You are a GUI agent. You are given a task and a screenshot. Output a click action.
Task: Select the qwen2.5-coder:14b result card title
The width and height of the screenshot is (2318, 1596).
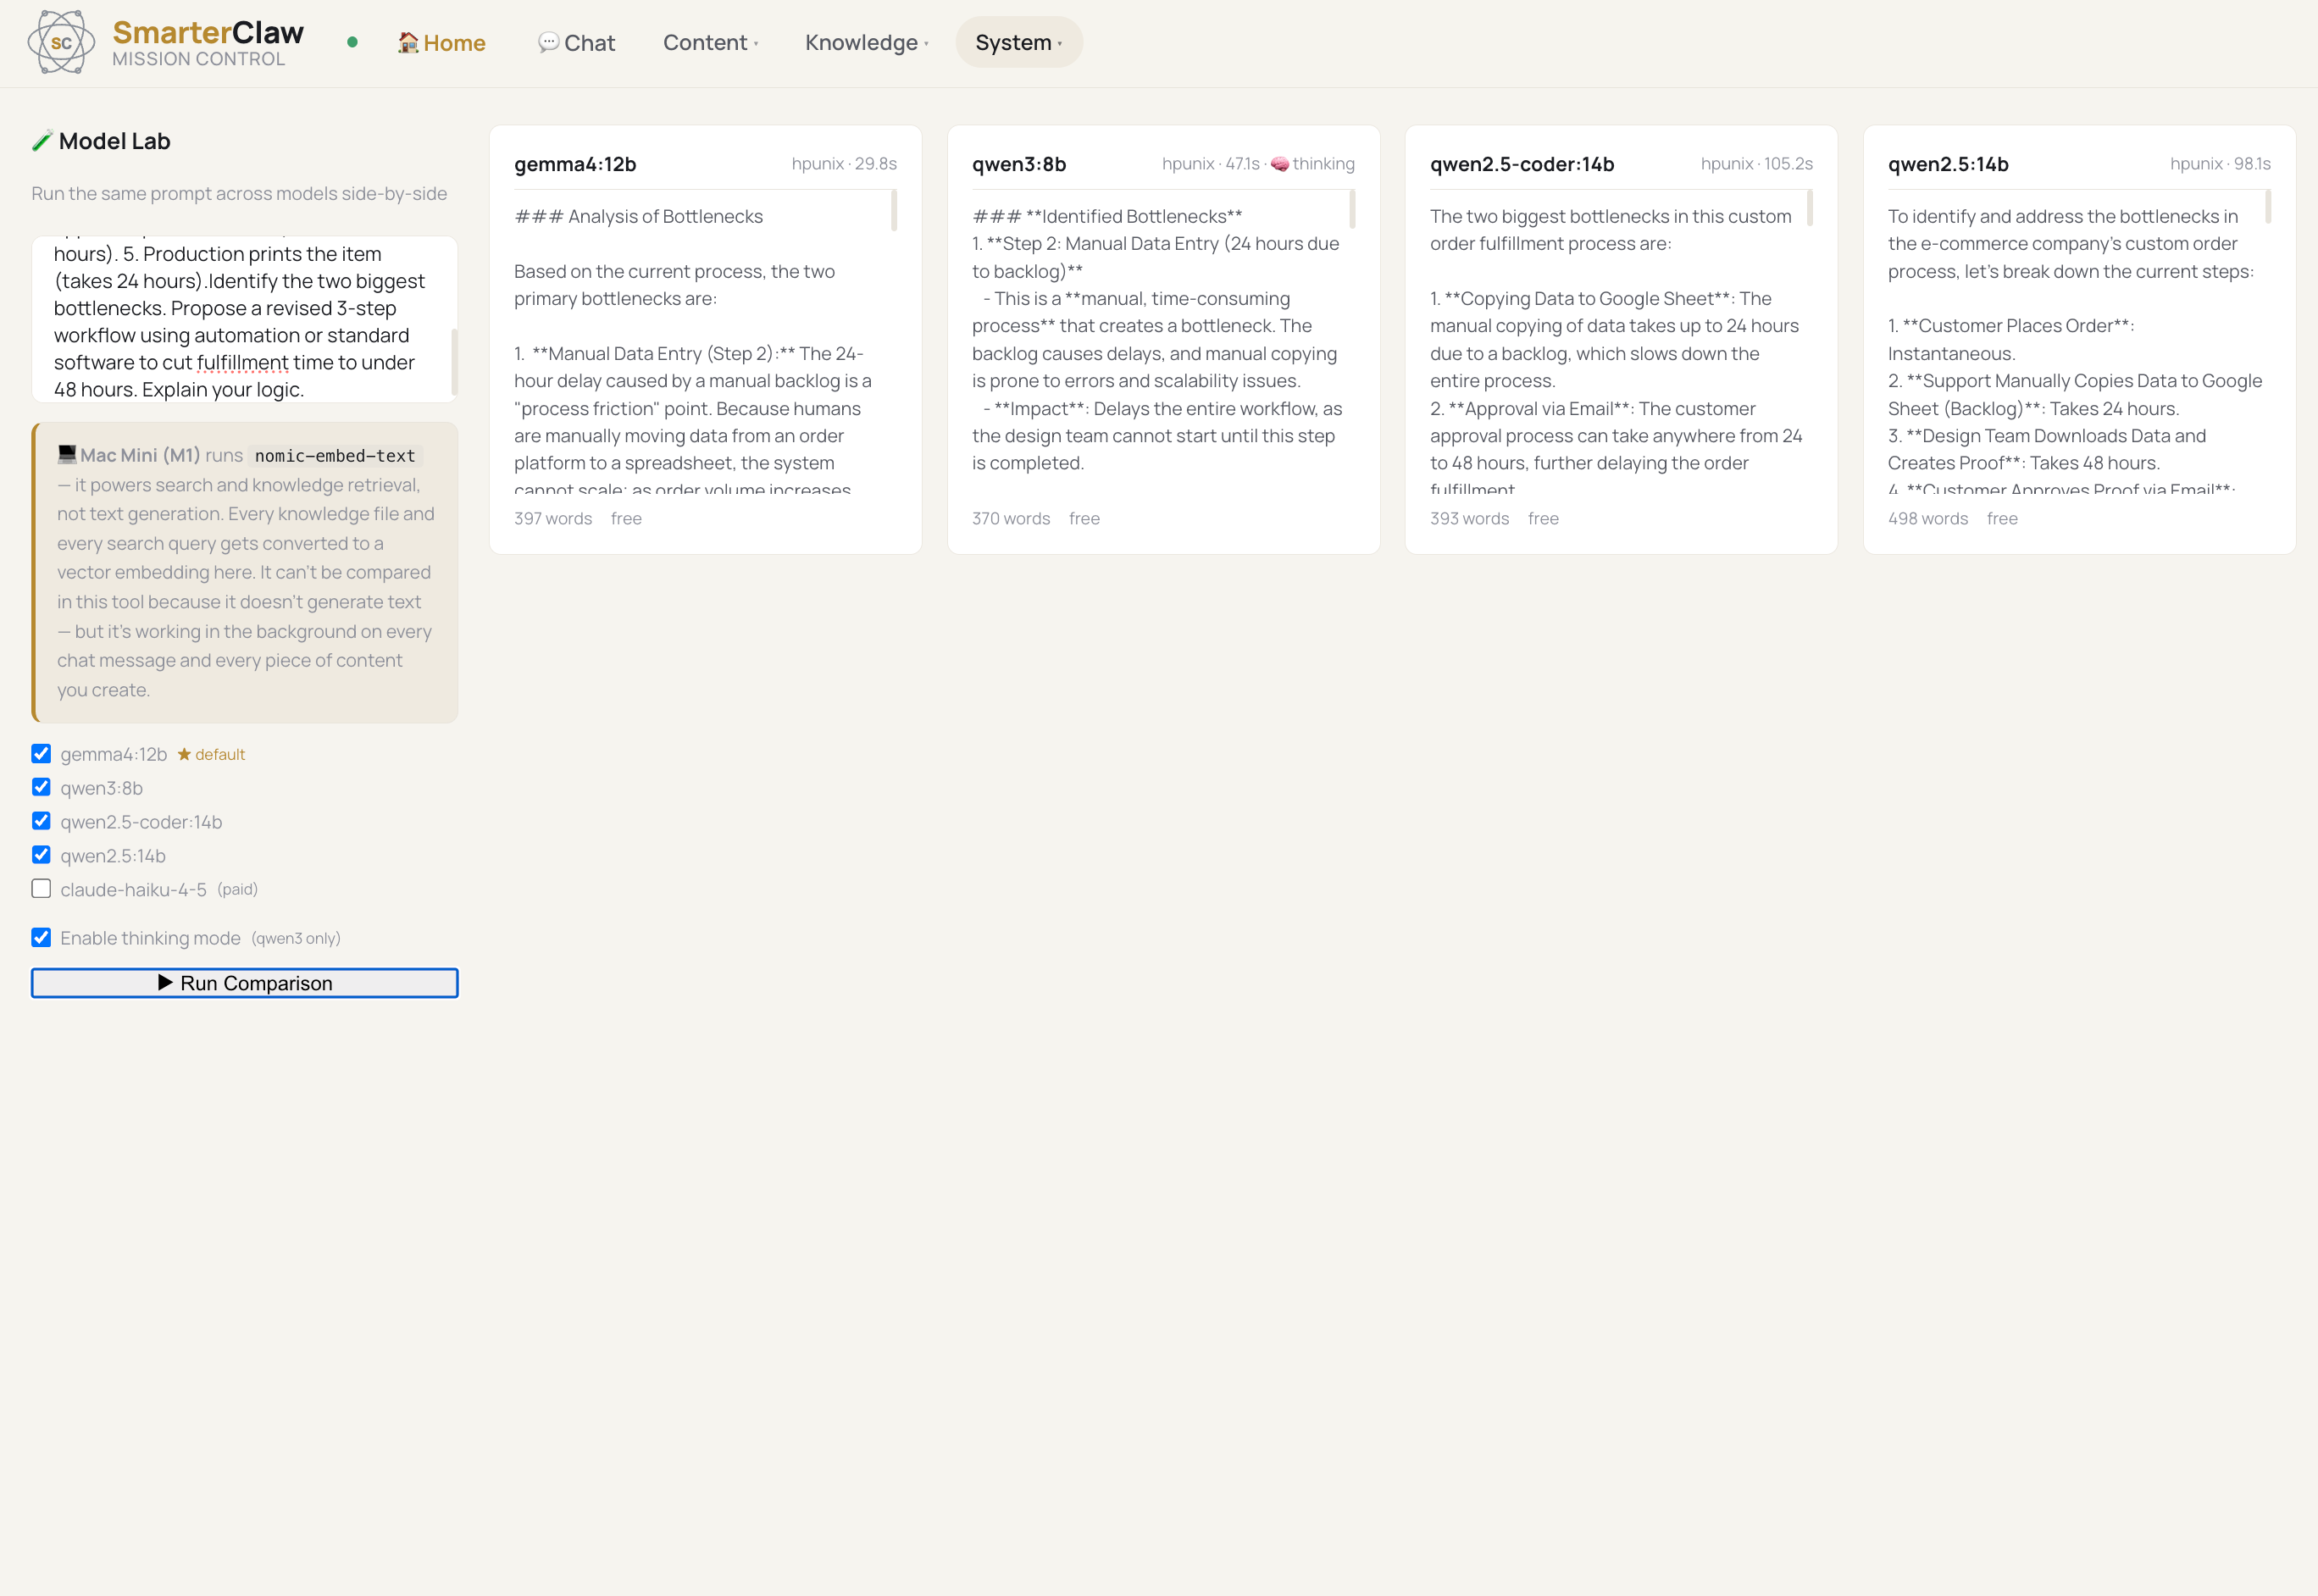click(1522, 164)
